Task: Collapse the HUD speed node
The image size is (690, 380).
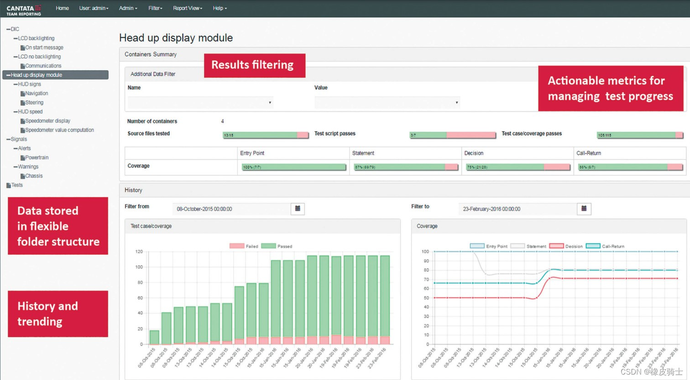Action: pos(16,112)
